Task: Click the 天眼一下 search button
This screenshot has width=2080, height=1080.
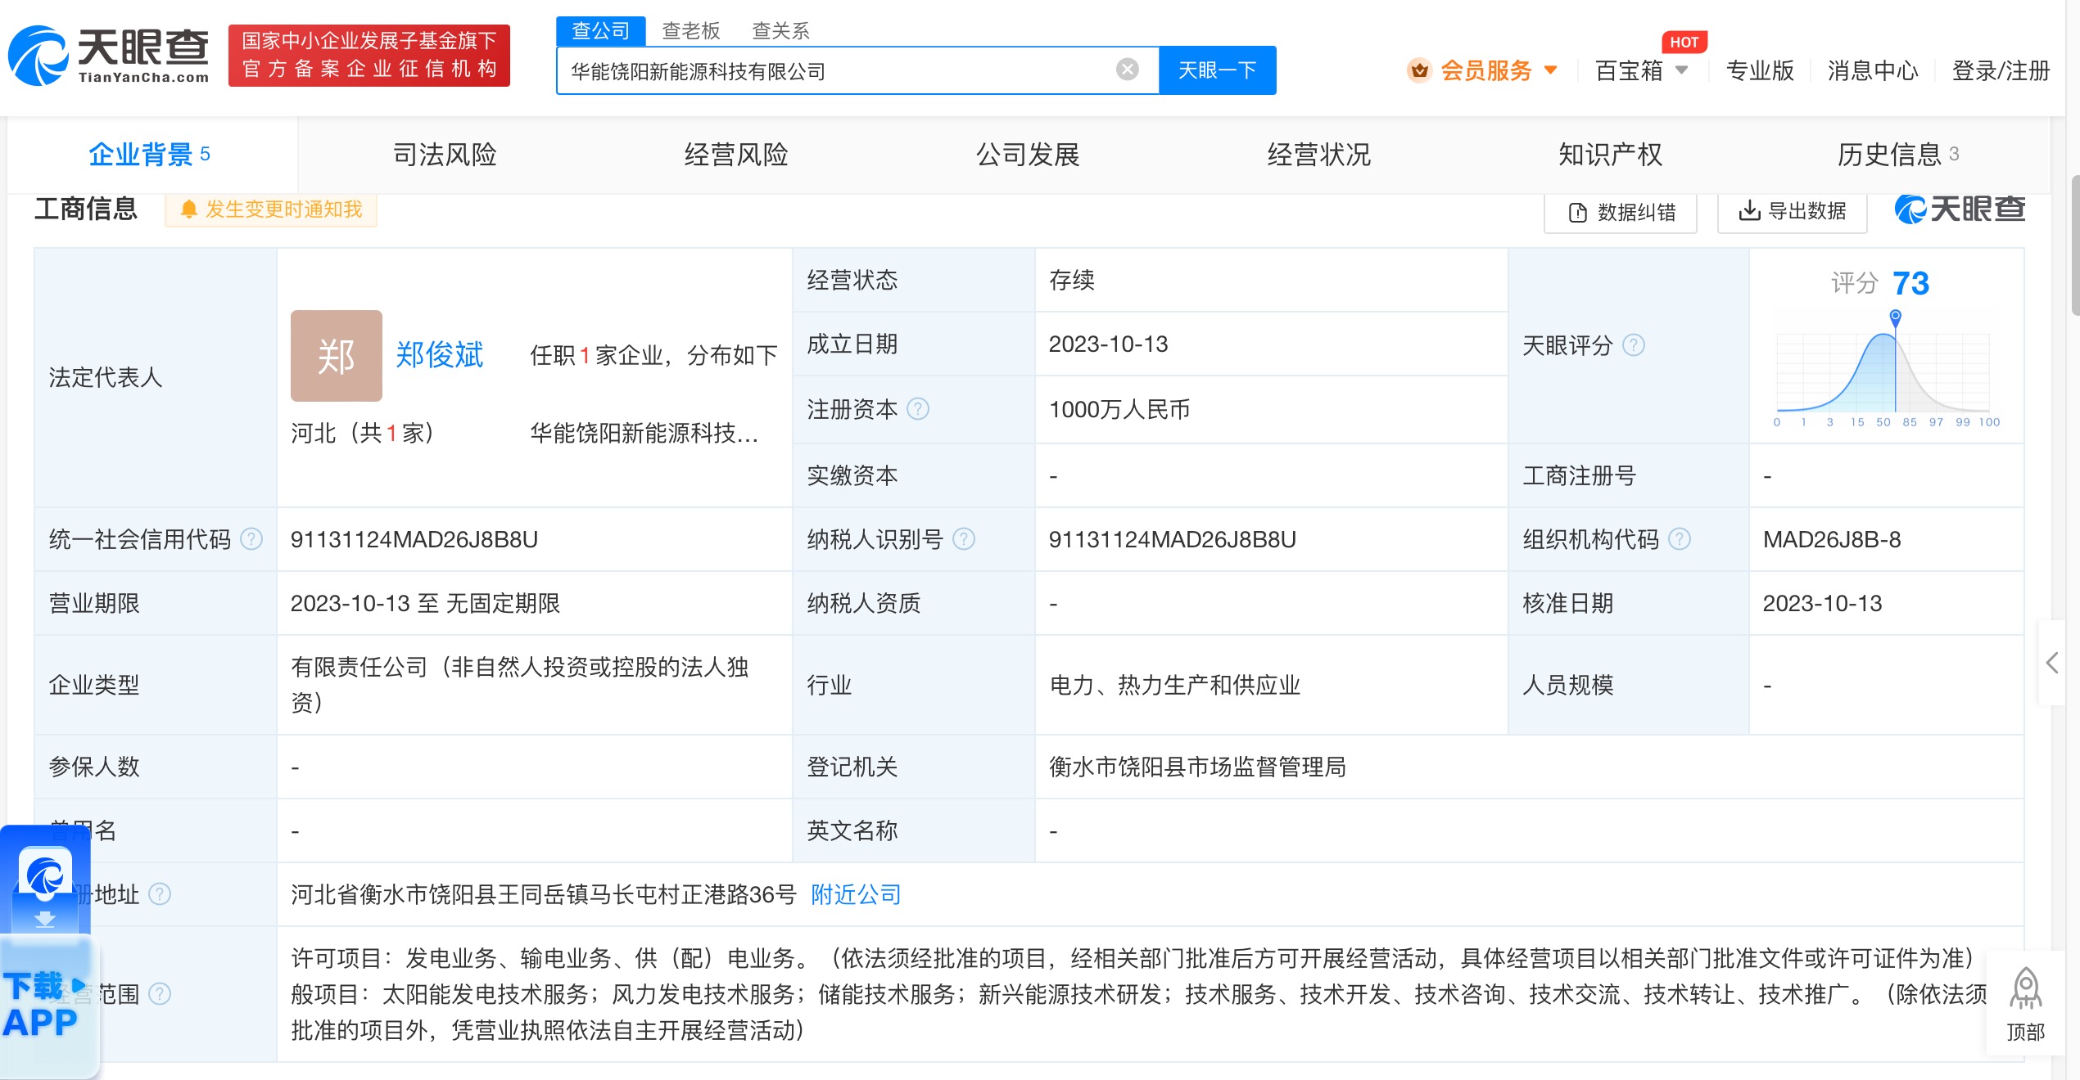Action: [x=1217, y=70]
